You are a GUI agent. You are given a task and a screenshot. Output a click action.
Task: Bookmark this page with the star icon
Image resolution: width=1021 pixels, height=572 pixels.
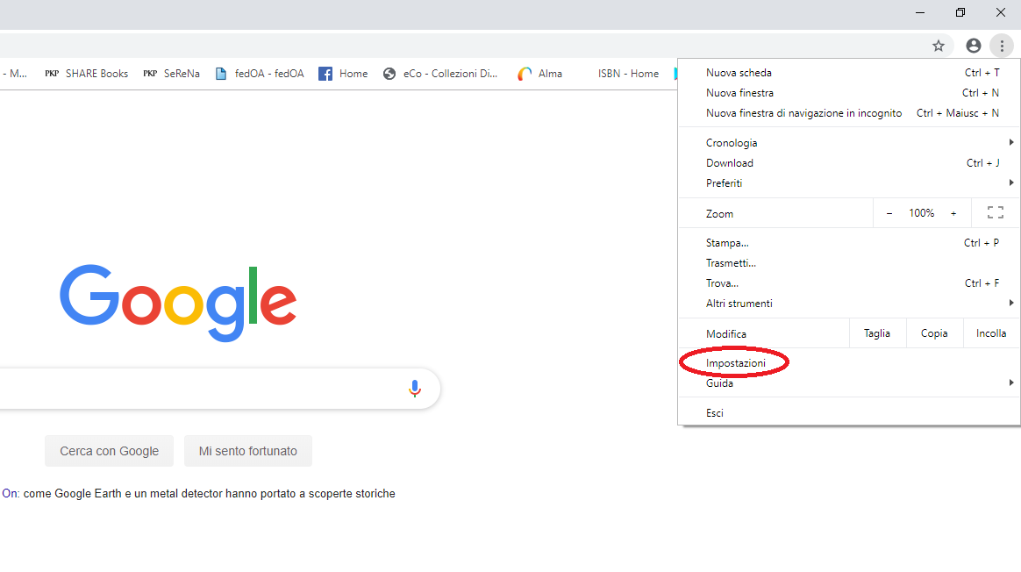tap(939, 46)
